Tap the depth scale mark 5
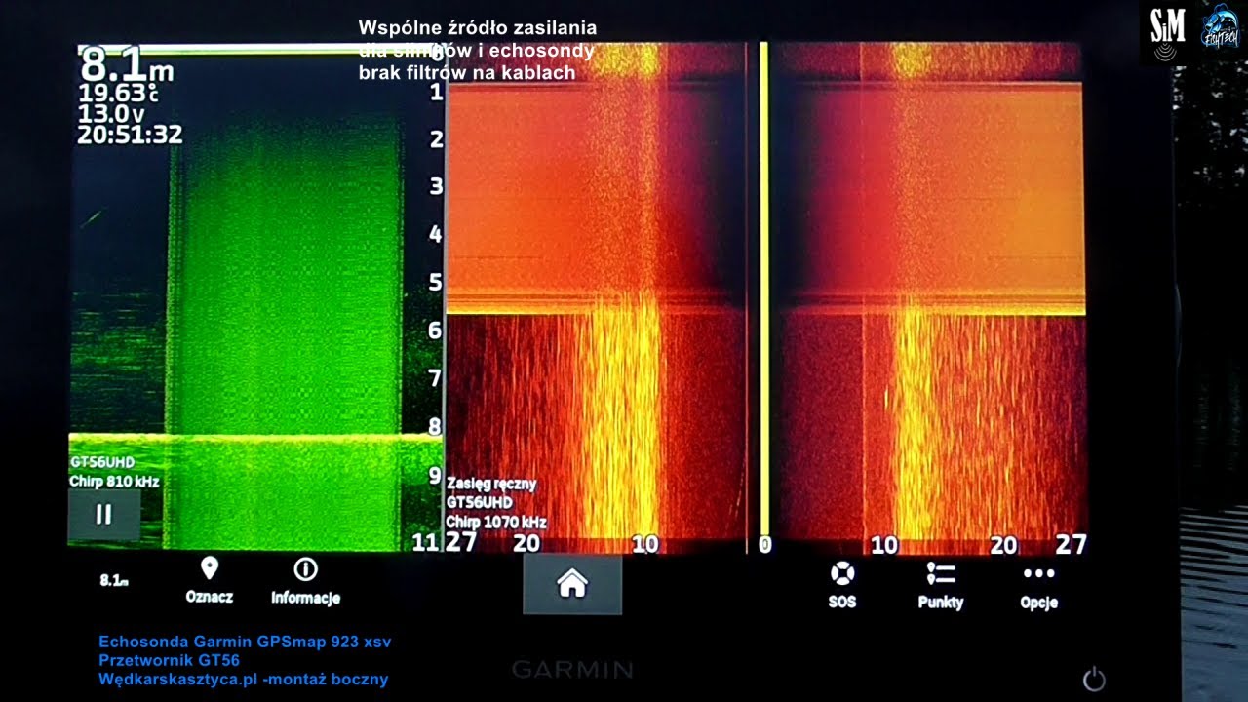 coord(436,283)
